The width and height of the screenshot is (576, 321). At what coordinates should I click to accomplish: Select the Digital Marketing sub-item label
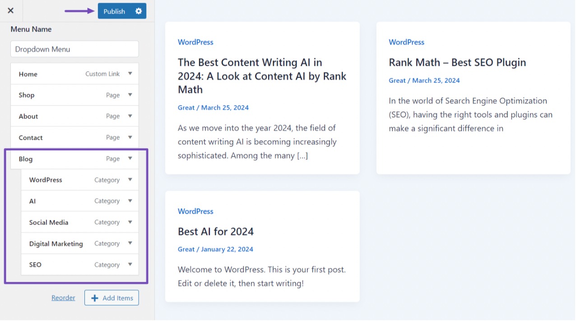tap(56, 243)
